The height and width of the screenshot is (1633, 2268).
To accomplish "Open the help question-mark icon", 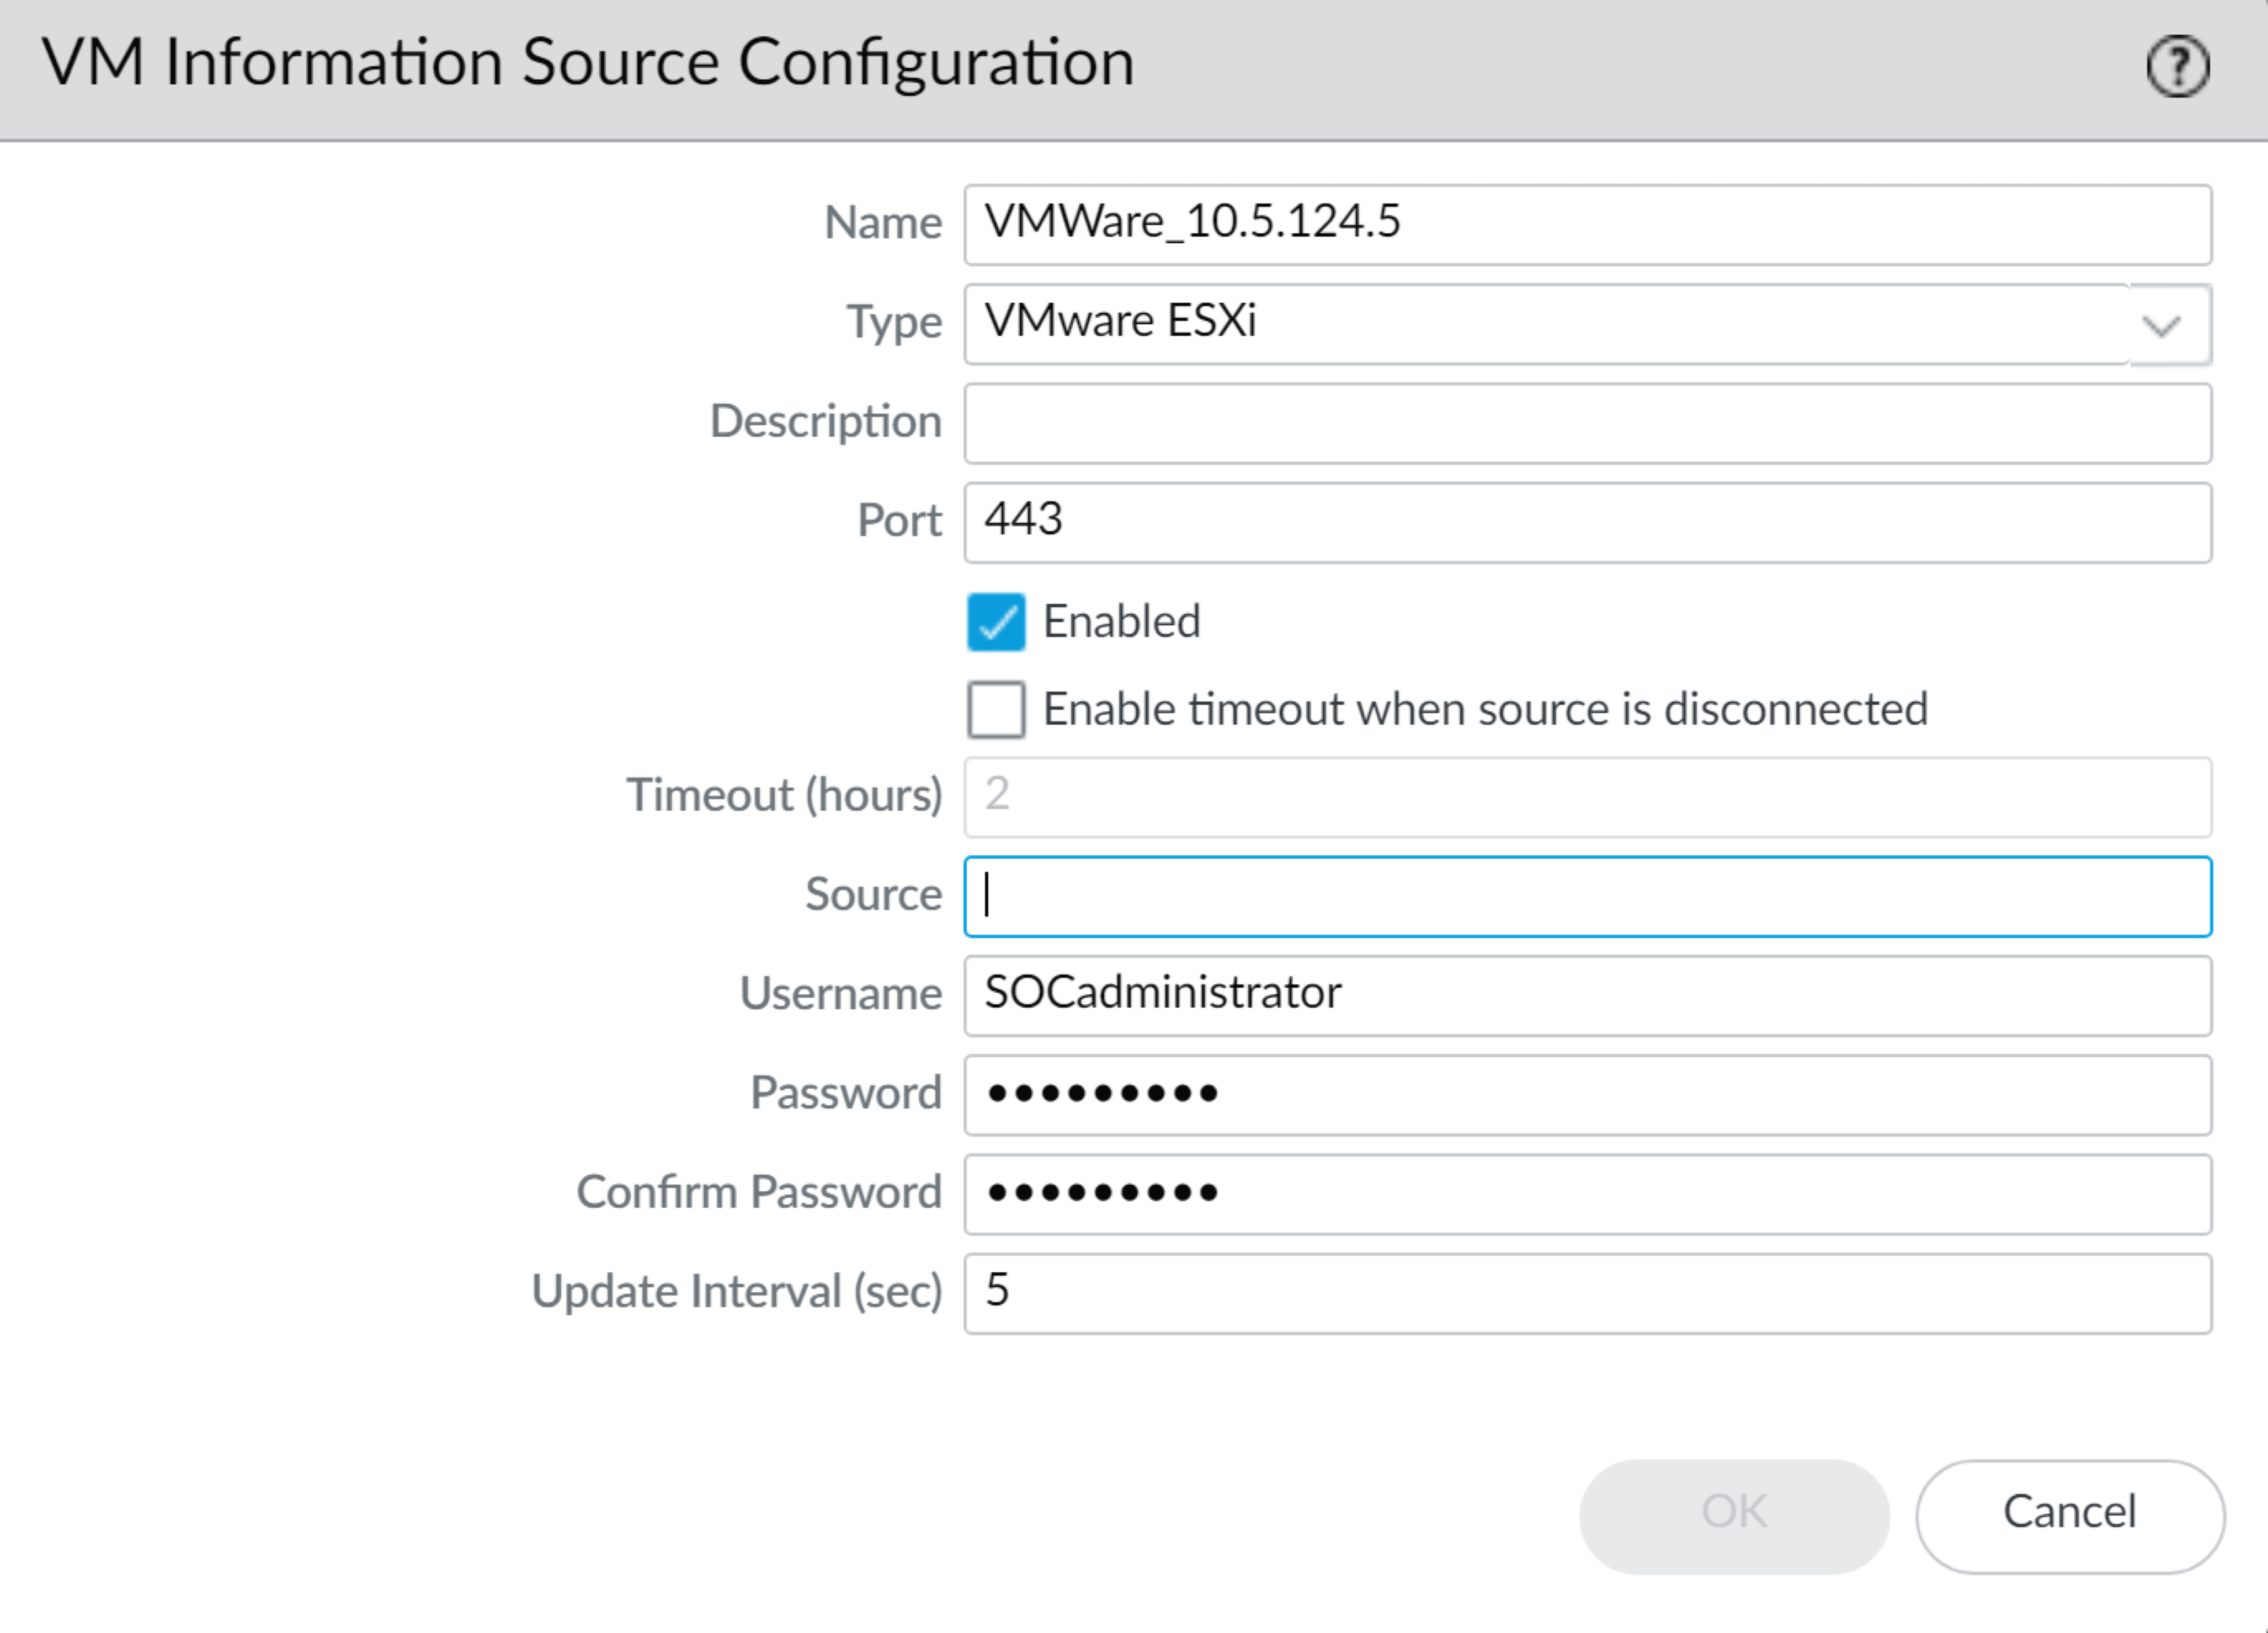I will coord(2177,66).
